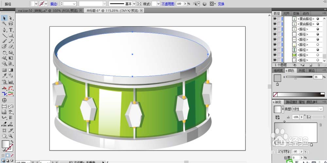Switch to the 外观 panel tab

pos(301,71)
